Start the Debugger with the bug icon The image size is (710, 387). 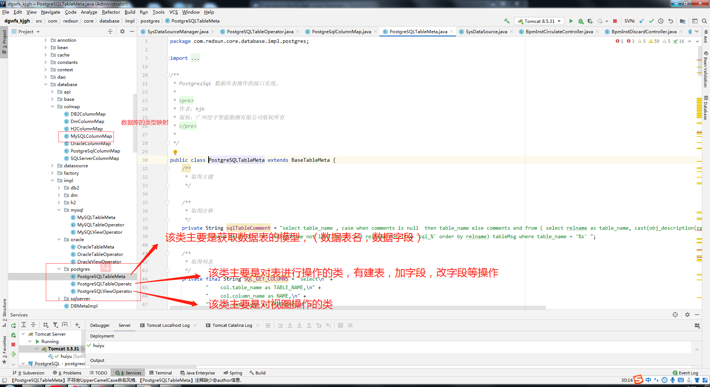tap(581, 21)
